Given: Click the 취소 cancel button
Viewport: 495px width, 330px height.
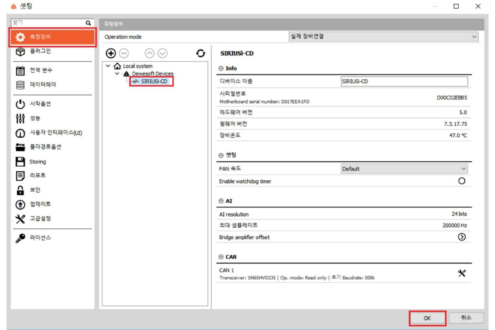Looking at the screenshot, I should [466, 318].
